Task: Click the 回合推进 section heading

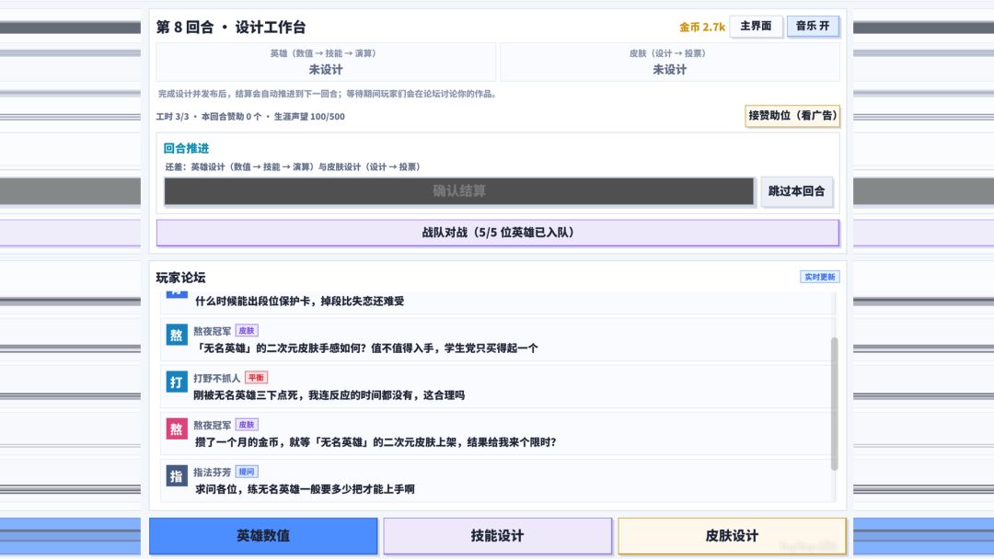Action: tap(186, 148)
